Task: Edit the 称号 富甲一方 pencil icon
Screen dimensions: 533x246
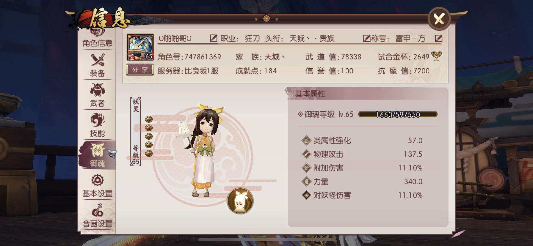Action: click(x=439, y=38)
